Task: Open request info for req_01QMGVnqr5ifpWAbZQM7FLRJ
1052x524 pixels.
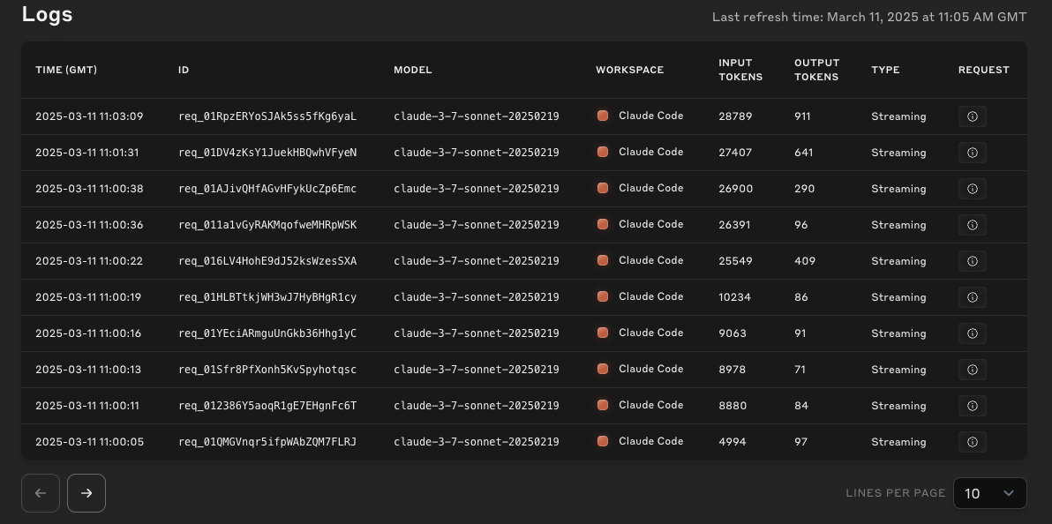Action: (x=973, y=442)
